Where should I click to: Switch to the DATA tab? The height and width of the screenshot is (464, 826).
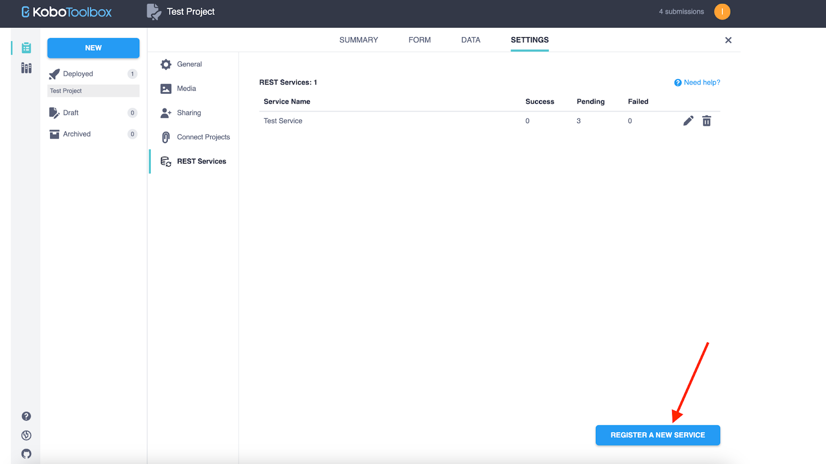click(470, 40)
